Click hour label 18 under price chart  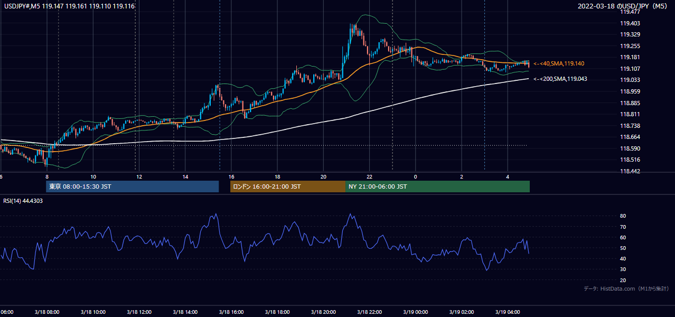(x=277, y=176)
